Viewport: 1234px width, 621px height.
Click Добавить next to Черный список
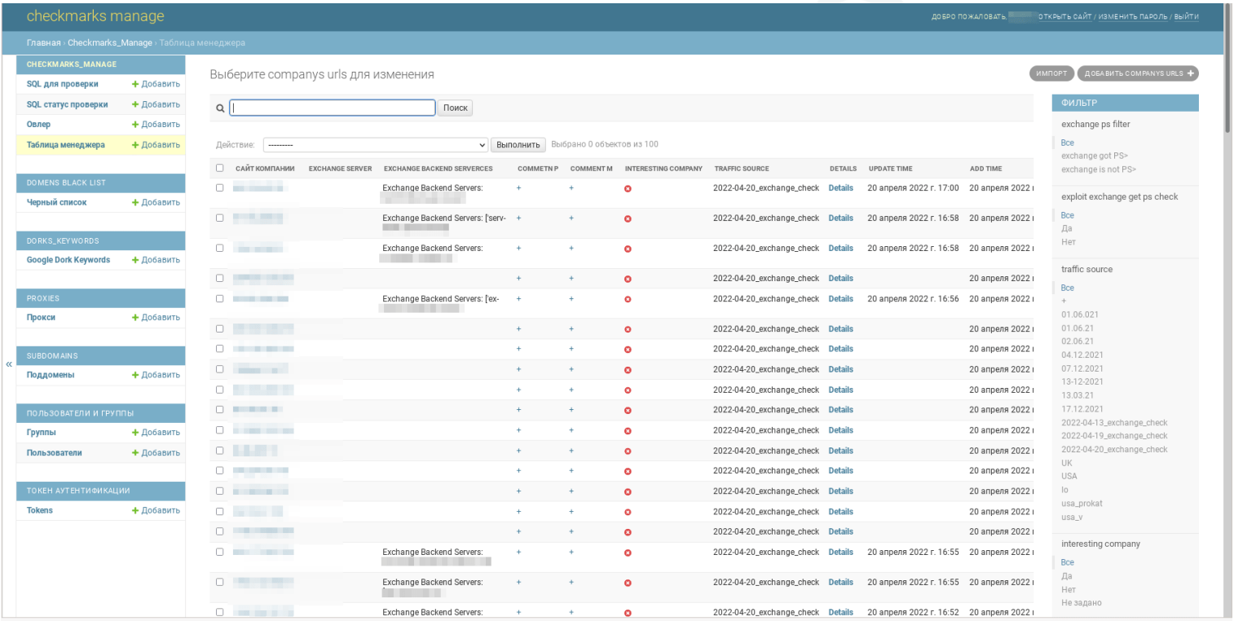pyautogui.click(x=156, y=202)
